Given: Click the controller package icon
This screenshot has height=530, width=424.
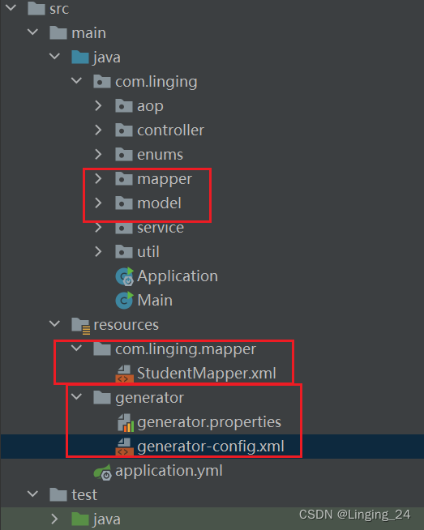Looking at the screenshot, I should 124,130.
